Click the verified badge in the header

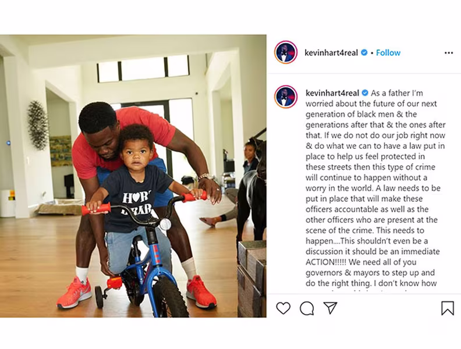click(x=364, y=52)
